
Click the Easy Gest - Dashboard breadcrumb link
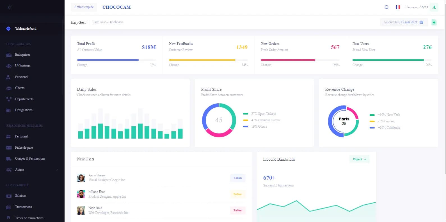pyautogui.click(x=107, y=22)
